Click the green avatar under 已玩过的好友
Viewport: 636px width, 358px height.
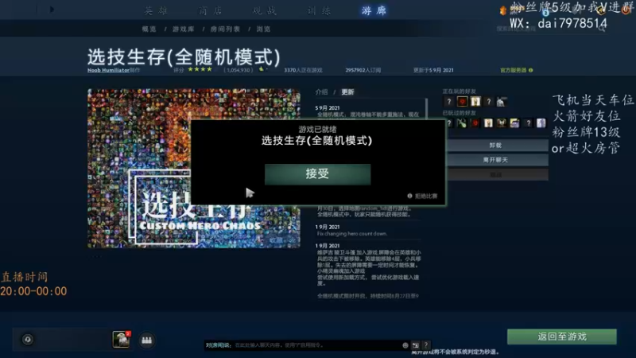click(x=462, y=123)
